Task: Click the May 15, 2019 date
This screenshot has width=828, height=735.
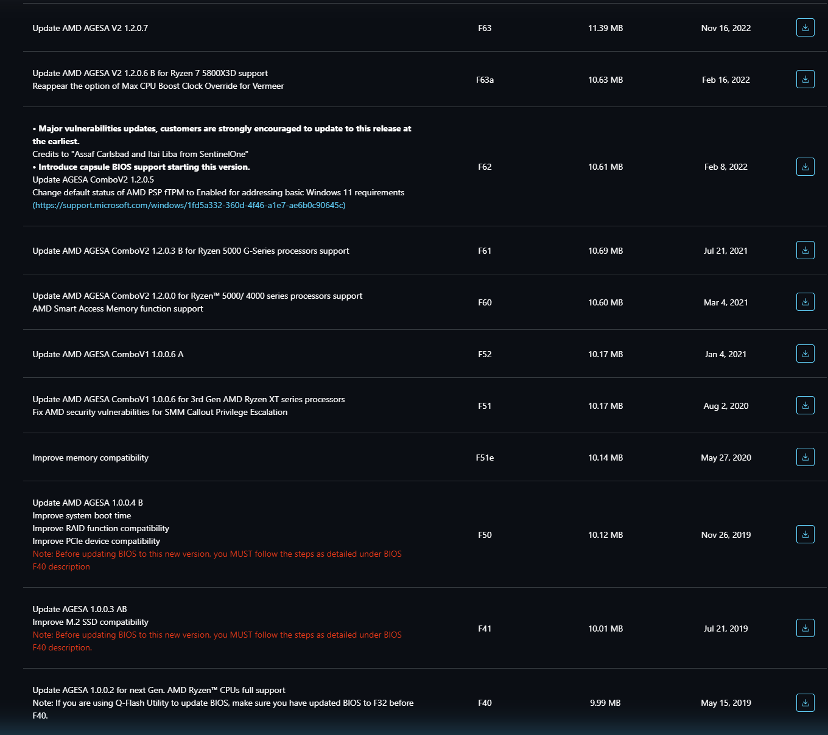Action: click(x=726, y=703)
